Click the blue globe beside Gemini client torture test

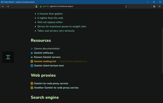(x=32, y=66)
